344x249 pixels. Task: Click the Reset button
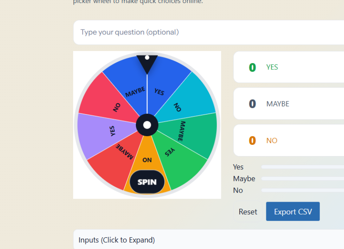point(248,212)
